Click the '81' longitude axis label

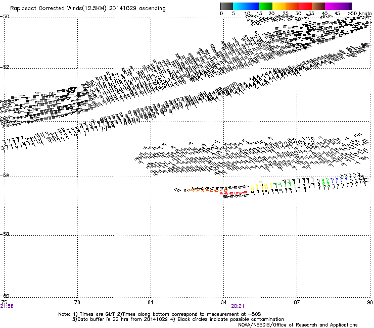(x=150, y=302)
